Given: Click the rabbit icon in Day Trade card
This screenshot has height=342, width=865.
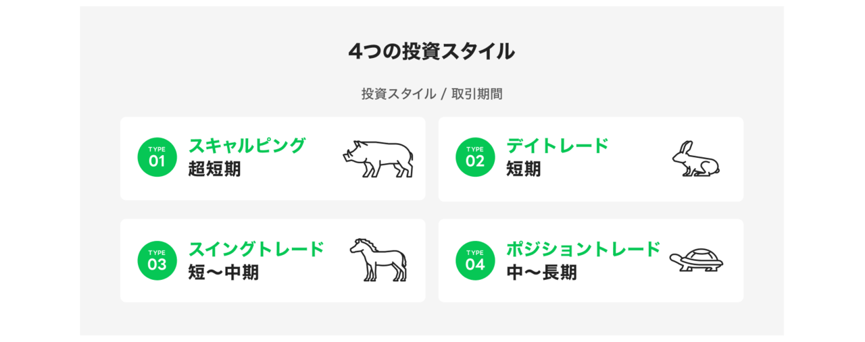Looking at the screenshot, I should [x=696, y=159].
